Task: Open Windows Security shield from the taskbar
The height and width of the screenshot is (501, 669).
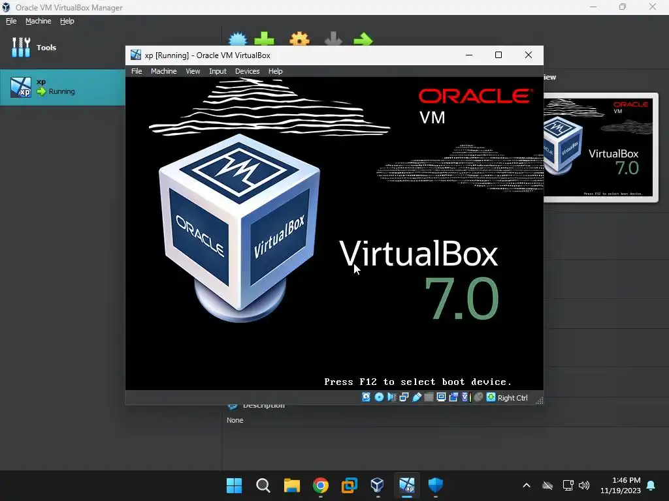Action: tap(435, 485)
